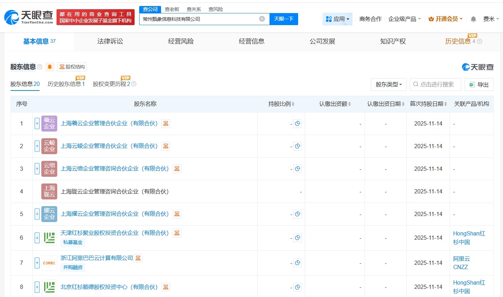The image size is (503, 297).
Task: Click the VIP badge above 股权变更历程
Action: pyautogui.click(x=126, y=77)
